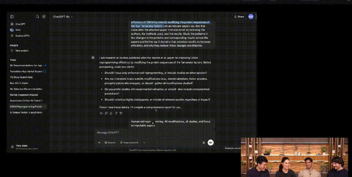Open the Ski Recommendations for Japan chat
352x177 pixels.
click(28, 66)
